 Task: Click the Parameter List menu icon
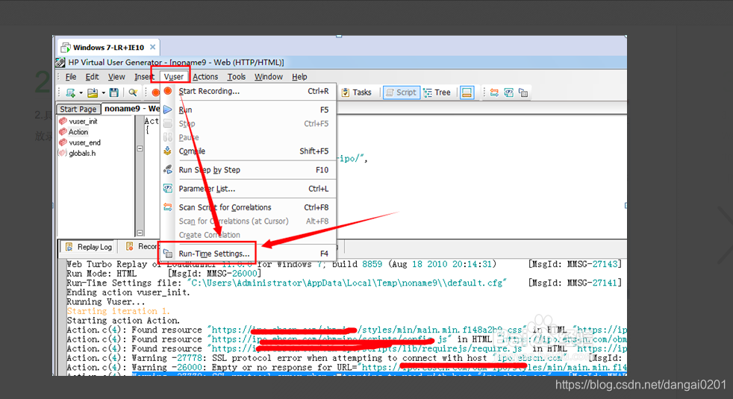click(x=168, y=189)
